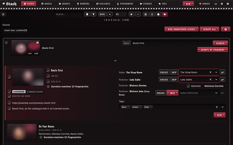Click Scrape By Fragment button
233x145 pixels.
click(212, 49)
